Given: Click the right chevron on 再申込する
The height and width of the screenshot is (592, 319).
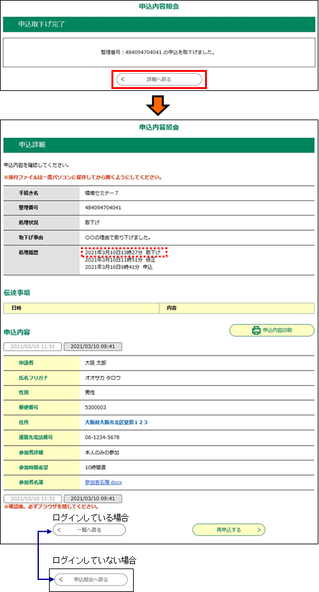Looking at the screenshot, I should (259, 530).
